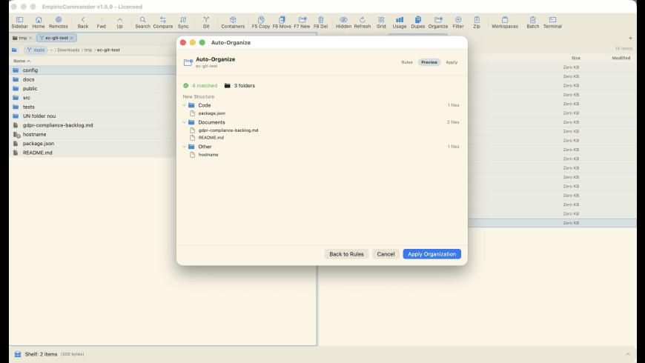This screenshot has height=363, width=645.
Task: Launch the Terminal from toolbar
Action: 552,23
